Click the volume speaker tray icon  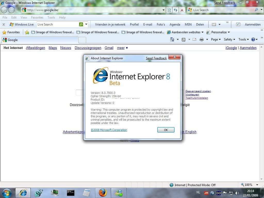click(x=237, y=193)
